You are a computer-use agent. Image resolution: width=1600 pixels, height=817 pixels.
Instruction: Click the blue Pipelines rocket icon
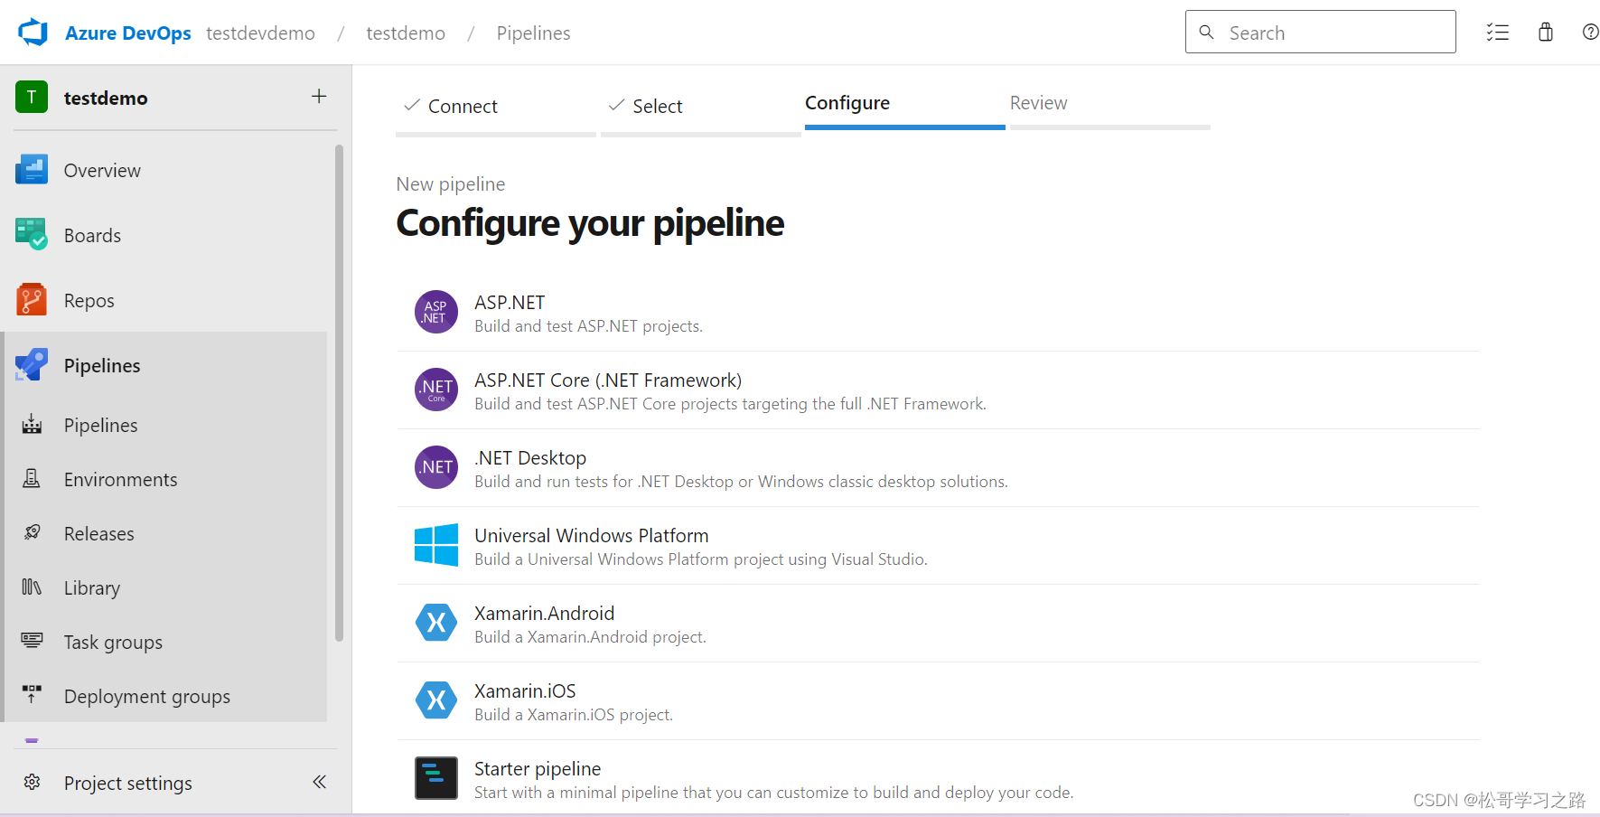[x=32, y=364]
